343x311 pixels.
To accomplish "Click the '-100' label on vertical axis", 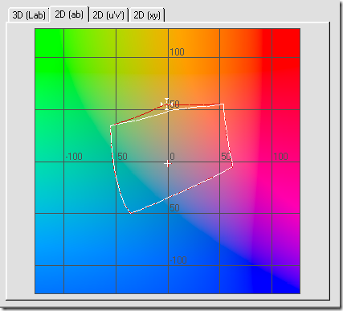I will [178, 260].
